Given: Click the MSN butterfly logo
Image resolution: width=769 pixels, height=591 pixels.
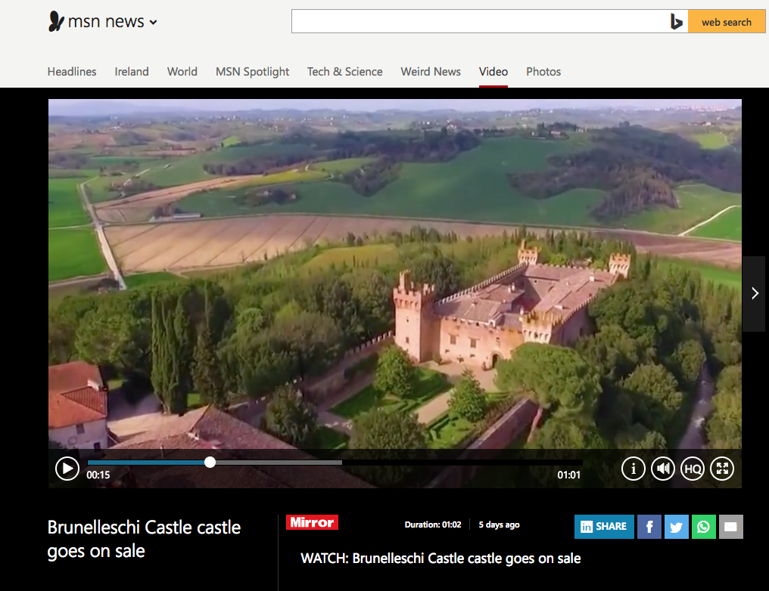Looking at the screenshot, I should [x=57, y=21].
